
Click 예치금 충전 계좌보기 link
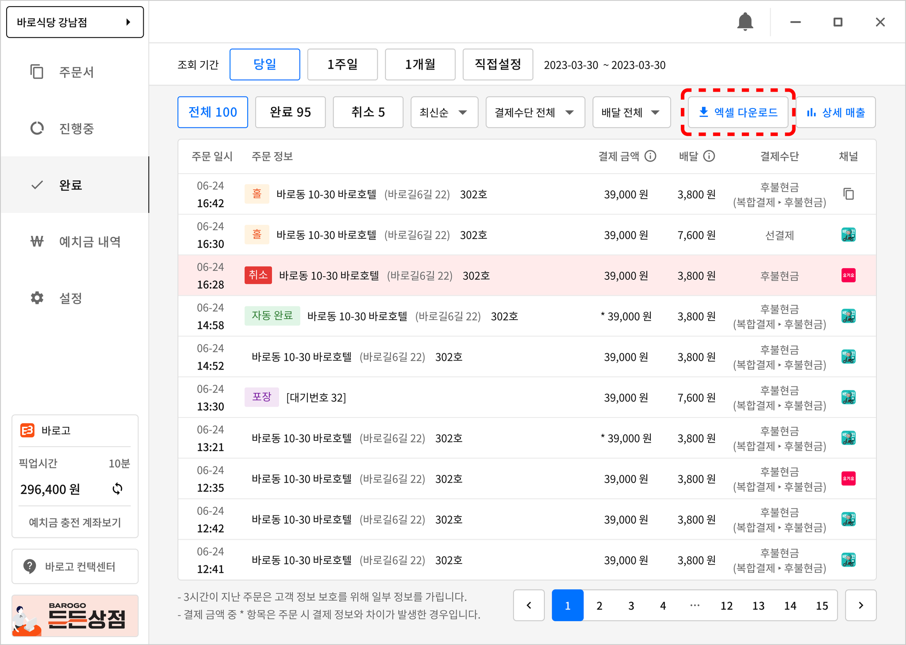point(75,522)
